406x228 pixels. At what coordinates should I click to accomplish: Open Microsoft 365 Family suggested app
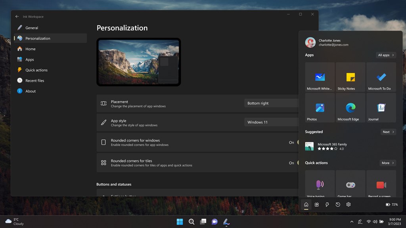coord(326,146)
